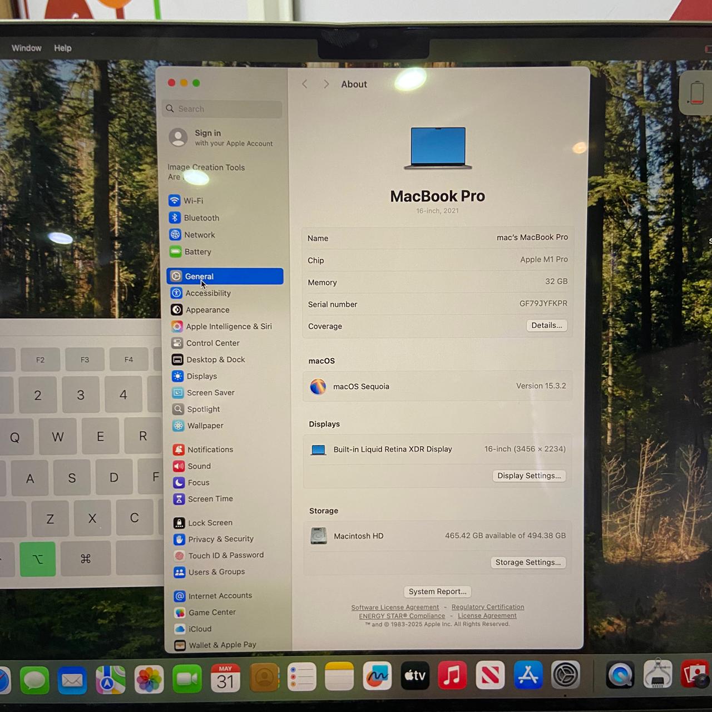712x712 pixels.
Task: Open Storage Settings
Action: tap(527, 562)
